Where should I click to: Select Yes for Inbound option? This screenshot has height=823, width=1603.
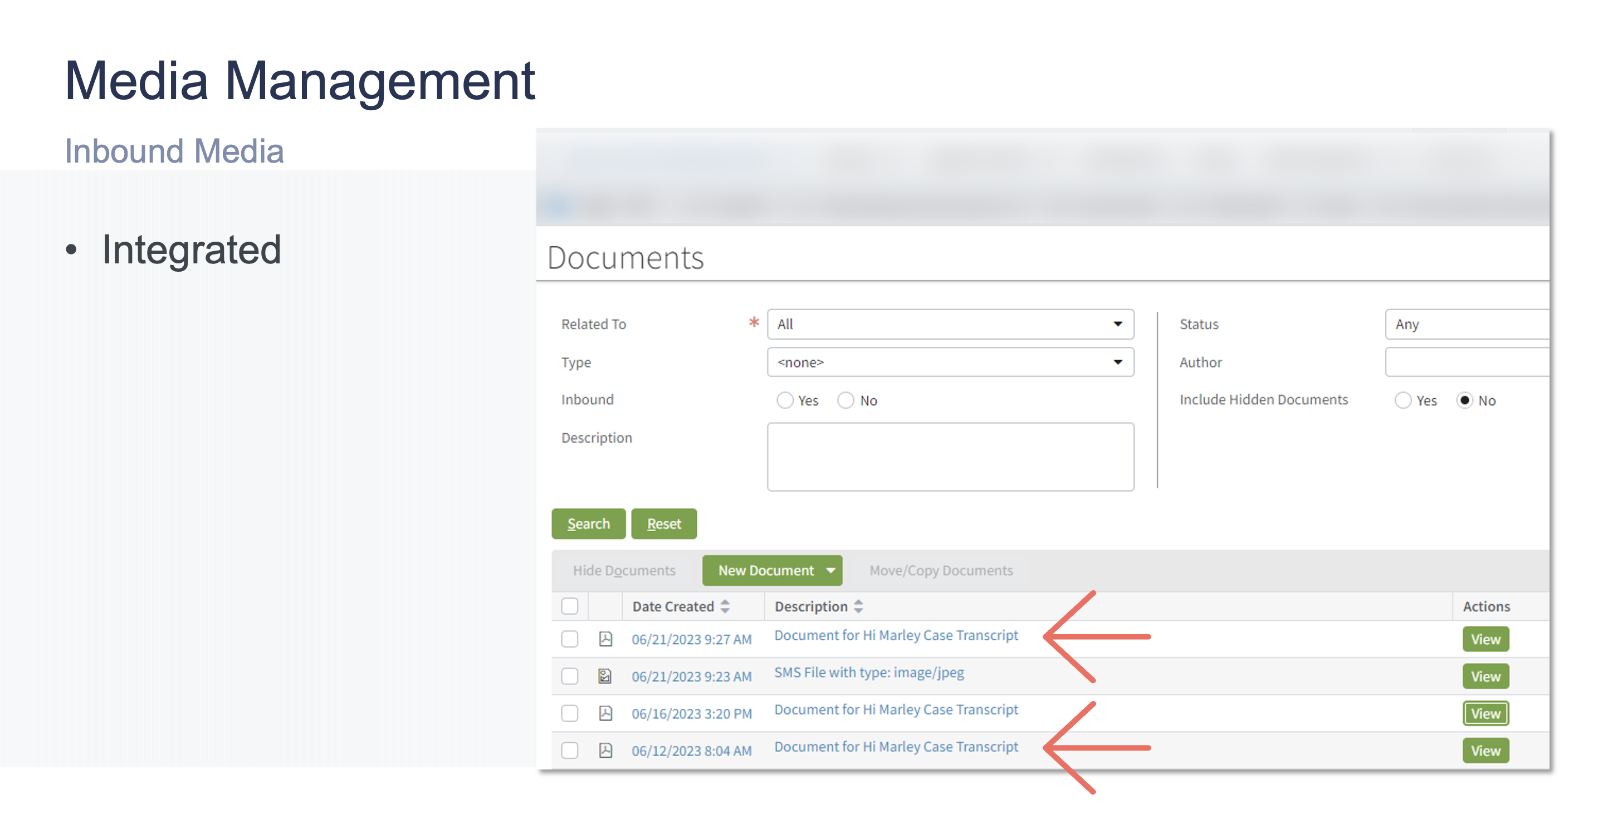[x=785, y=400]
